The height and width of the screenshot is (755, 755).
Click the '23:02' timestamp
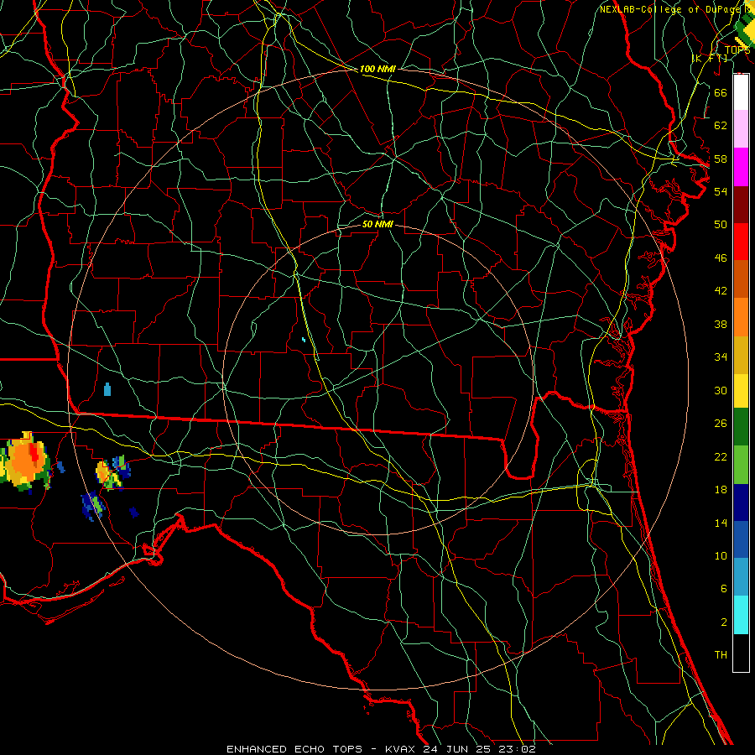tap(517, 749)
